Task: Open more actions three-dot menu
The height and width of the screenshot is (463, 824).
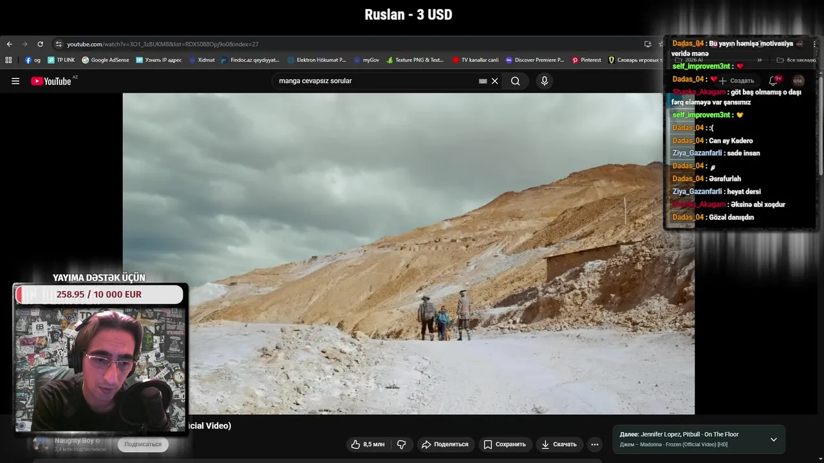Action: 595,444
